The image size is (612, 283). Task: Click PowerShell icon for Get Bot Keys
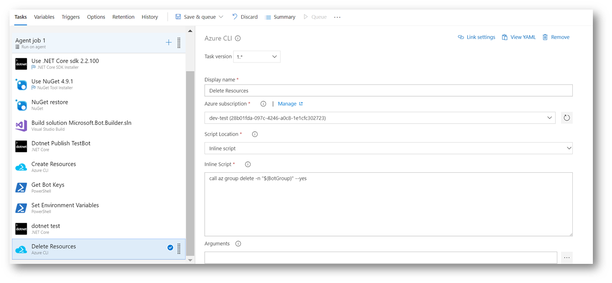[21, 188]
